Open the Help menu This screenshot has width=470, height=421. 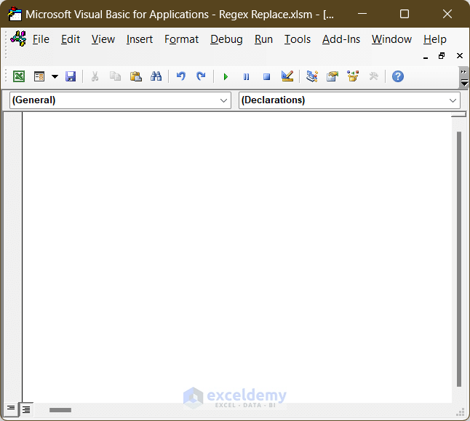pyautogui.click(x=434, y=39)
